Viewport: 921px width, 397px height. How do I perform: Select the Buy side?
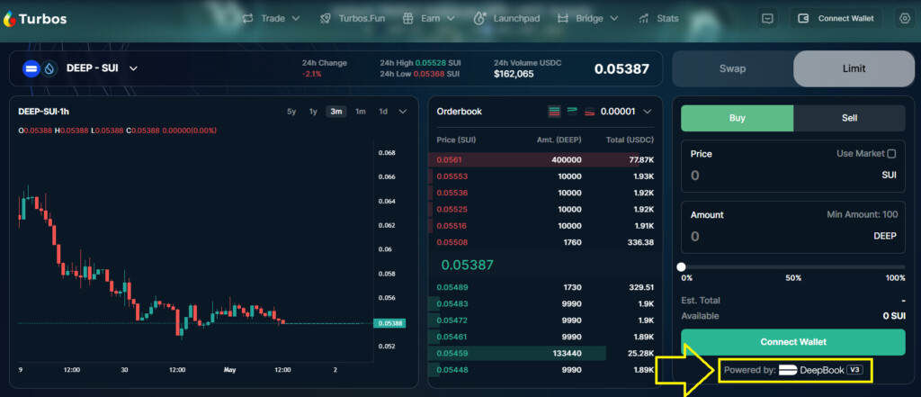click(x=738, y=118)
